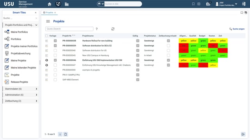Close the Smart-Tiles panel
250x140 pixels.
point(36,13)
